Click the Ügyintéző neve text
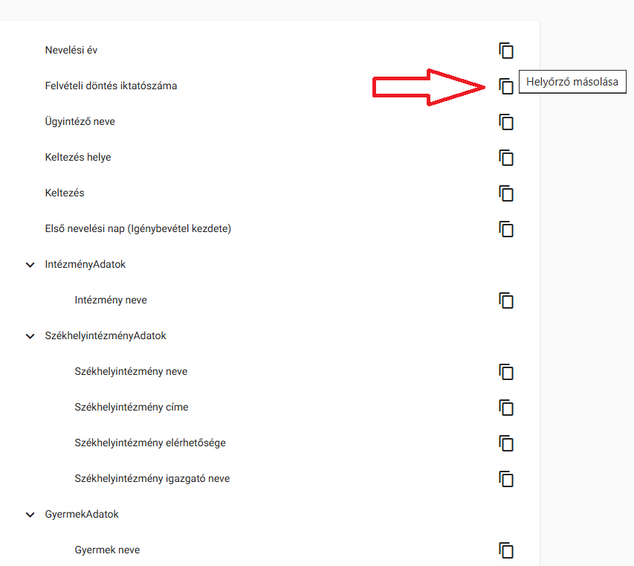This screenshot has width=634, height=566. 80,121
